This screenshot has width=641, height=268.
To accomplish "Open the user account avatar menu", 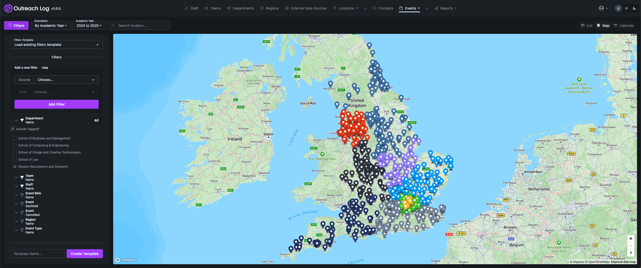I will tap(601, 8).
